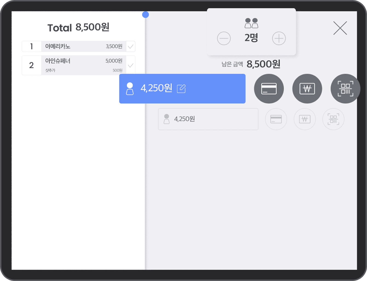Select the cash payment ₩ icon
The image size is (367, 281).
pos(307,89)
